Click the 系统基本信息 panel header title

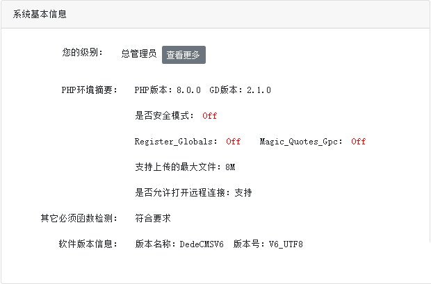pos(40,14)
